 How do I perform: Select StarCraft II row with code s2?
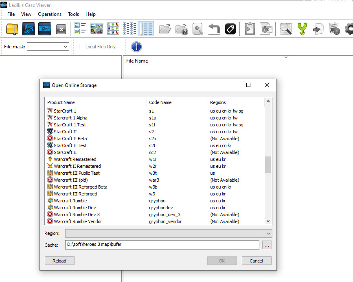(155, 132)
